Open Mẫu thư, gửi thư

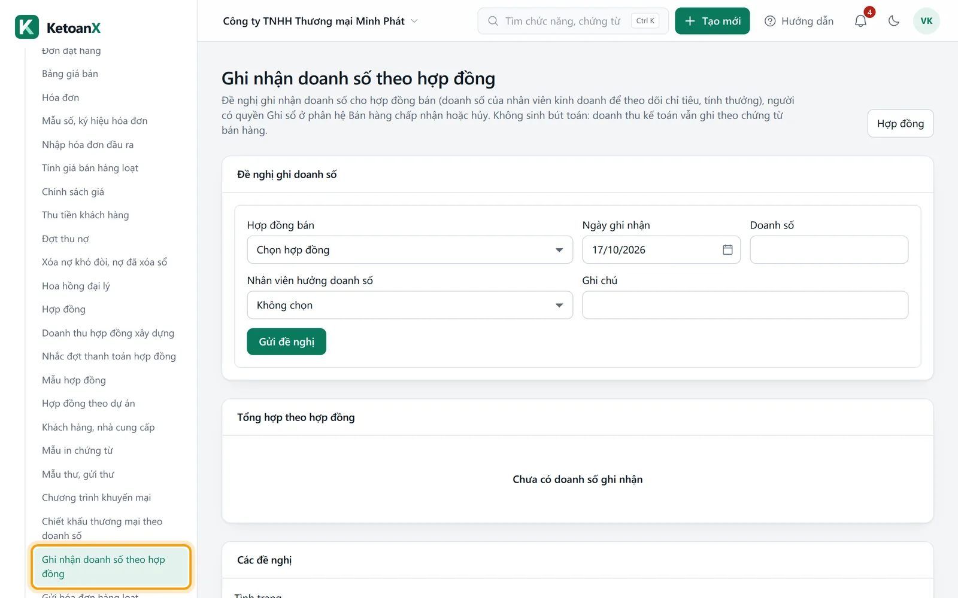point(78,474)
